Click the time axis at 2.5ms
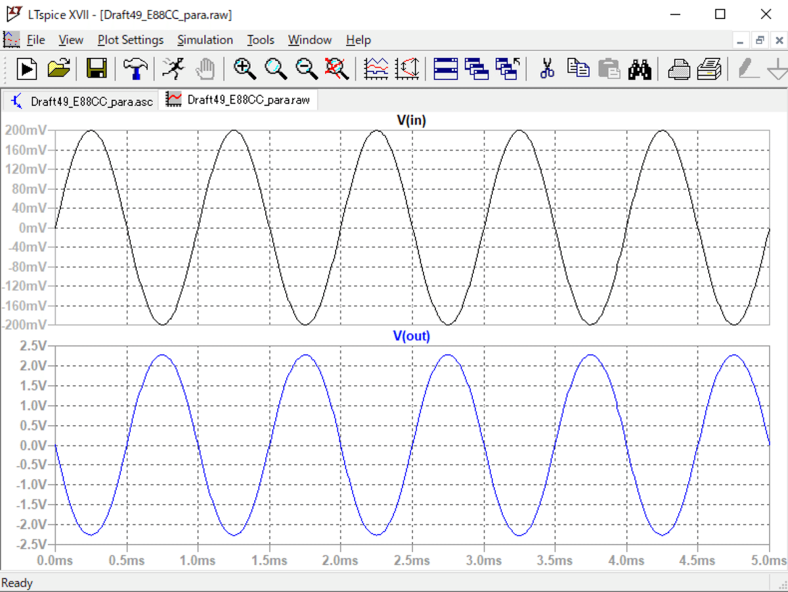 pos(412,560)
